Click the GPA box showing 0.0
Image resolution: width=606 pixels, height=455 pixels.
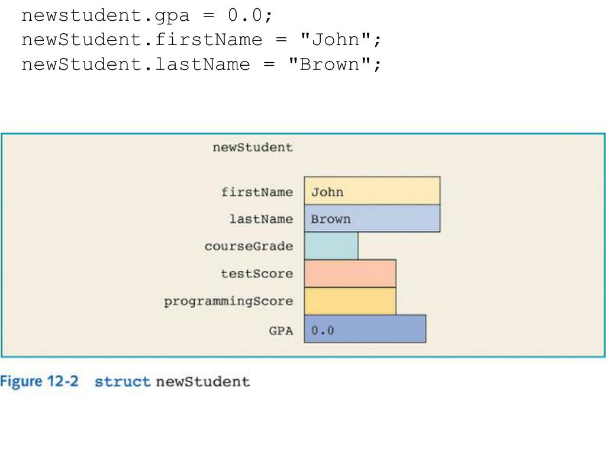365,329
